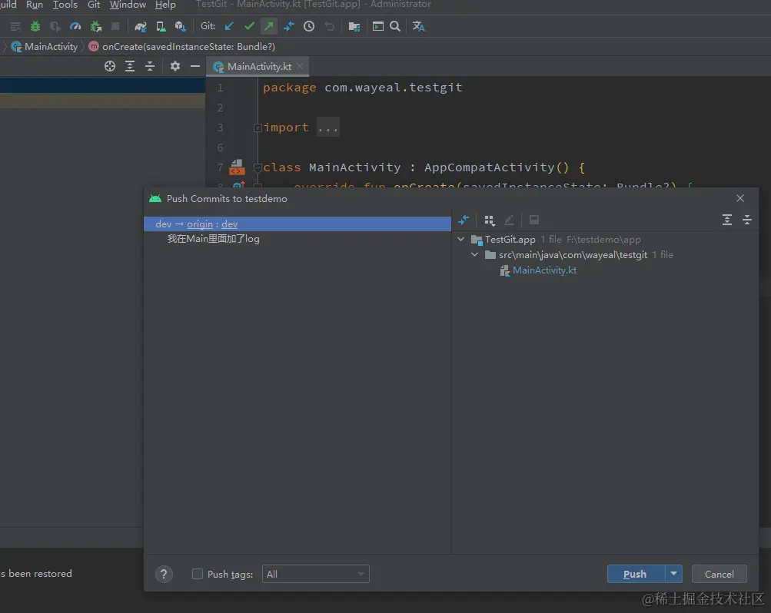Open Git Show History clock icon
This screenshot has width=771, height=613.
pos(309,26)
